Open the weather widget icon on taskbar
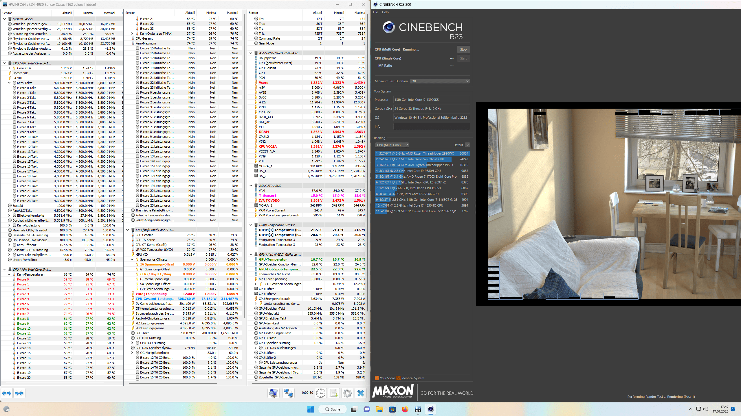 coord(6,409)
